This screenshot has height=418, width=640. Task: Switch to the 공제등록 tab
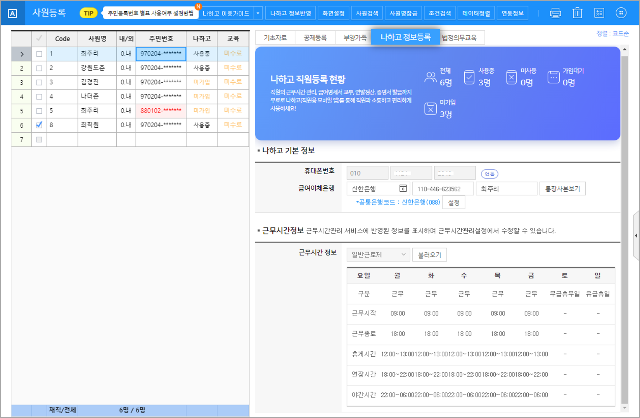pos(315,38)
